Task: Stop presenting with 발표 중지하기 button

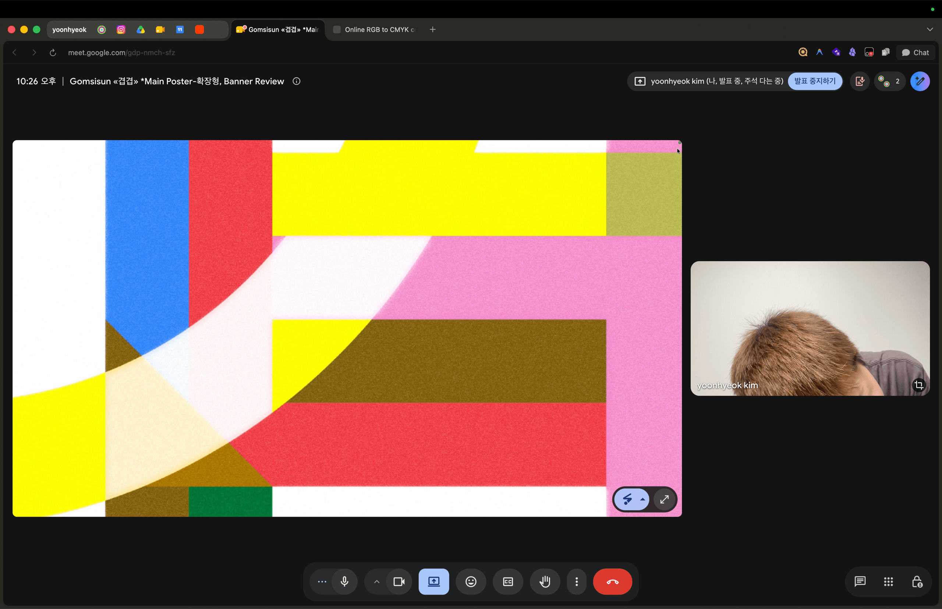Action: [x=815, y=81]
